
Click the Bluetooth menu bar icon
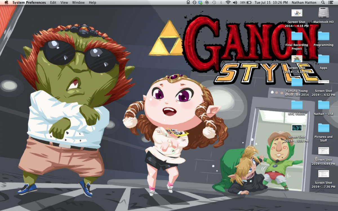pyautogui.click(x=221, y=3)
